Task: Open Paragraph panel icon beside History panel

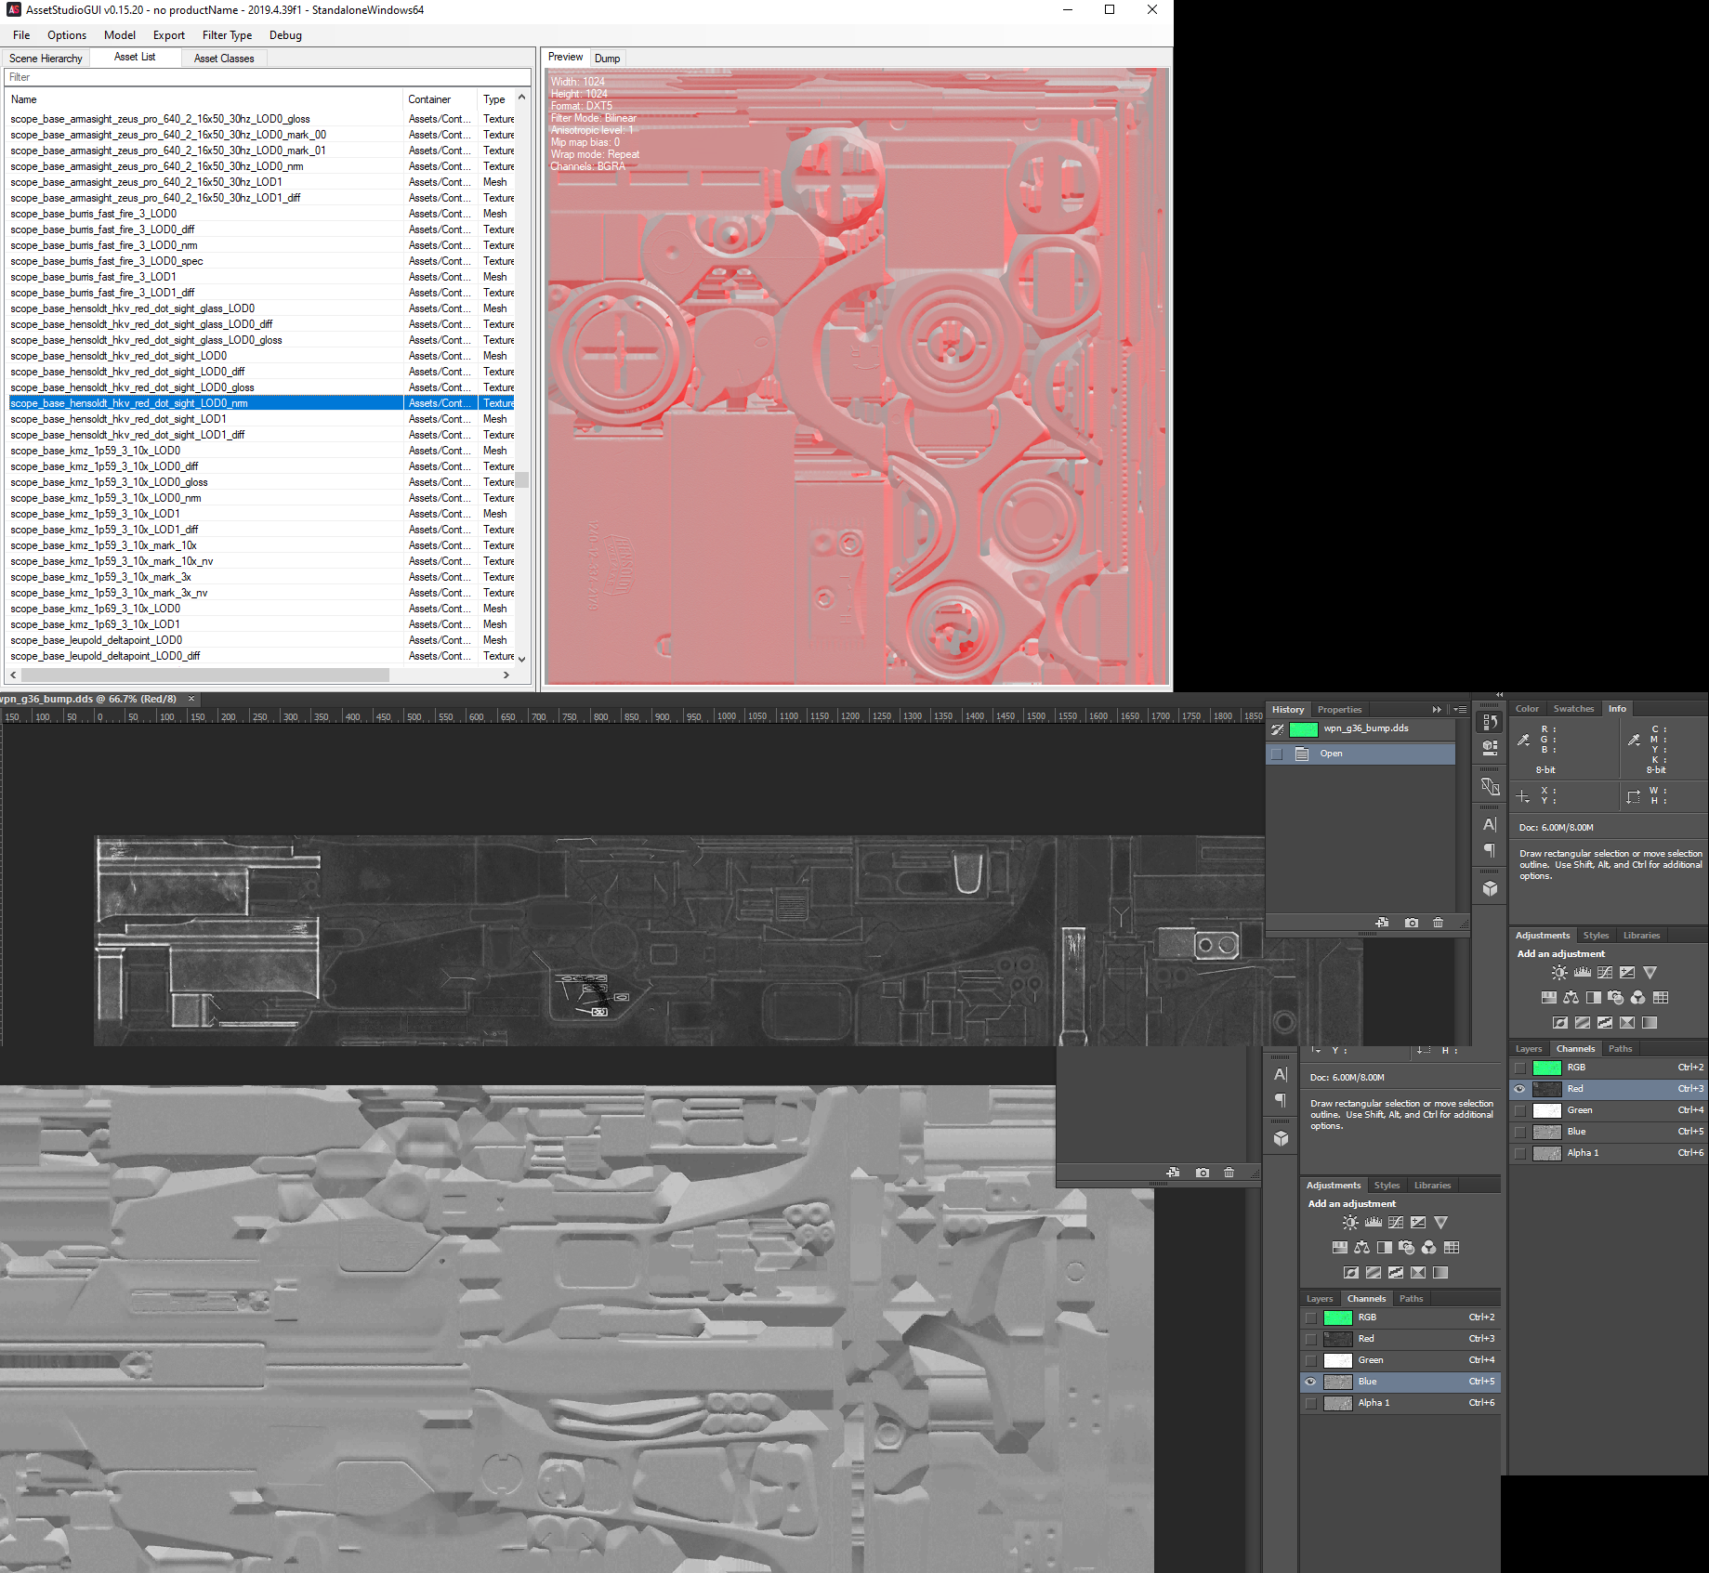Action: (x=1490, y=851)
